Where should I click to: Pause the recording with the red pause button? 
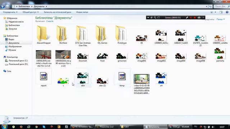click(x=191, y=18)
